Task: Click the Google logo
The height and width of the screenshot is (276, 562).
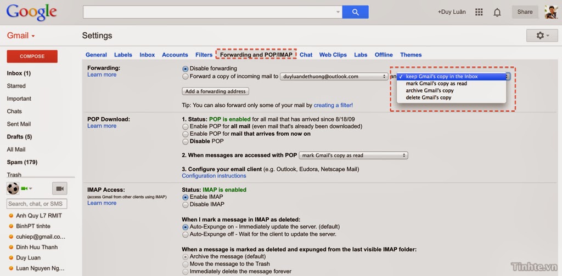Action: 31,13
